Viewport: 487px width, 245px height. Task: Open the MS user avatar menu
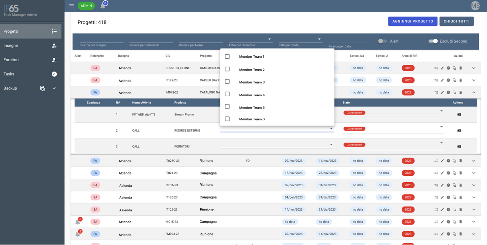coord(475,6)
